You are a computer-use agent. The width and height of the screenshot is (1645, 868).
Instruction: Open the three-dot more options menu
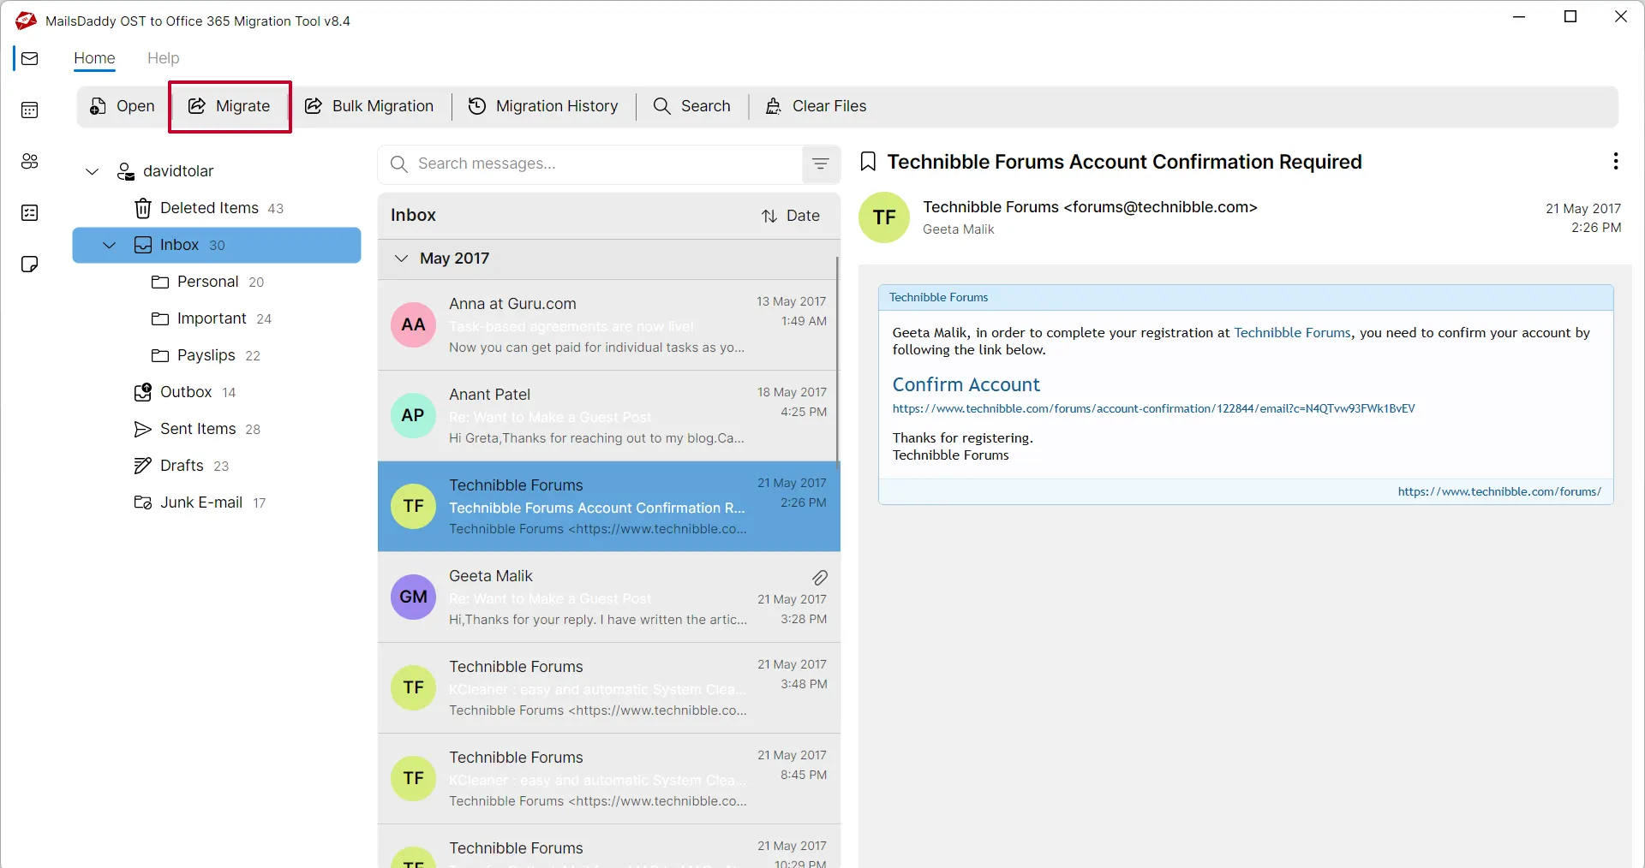point(1615,161)
